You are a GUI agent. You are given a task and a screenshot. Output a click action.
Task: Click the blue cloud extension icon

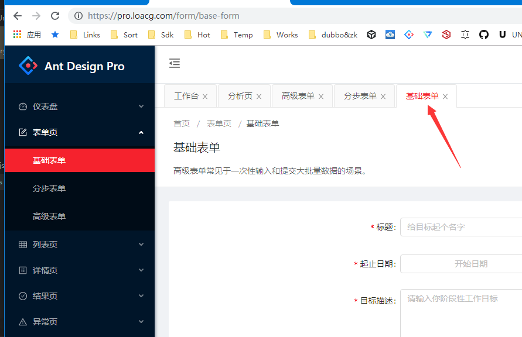[390, 35]
